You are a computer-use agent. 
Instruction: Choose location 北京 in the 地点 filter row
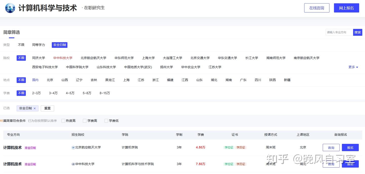pos(50,80)
